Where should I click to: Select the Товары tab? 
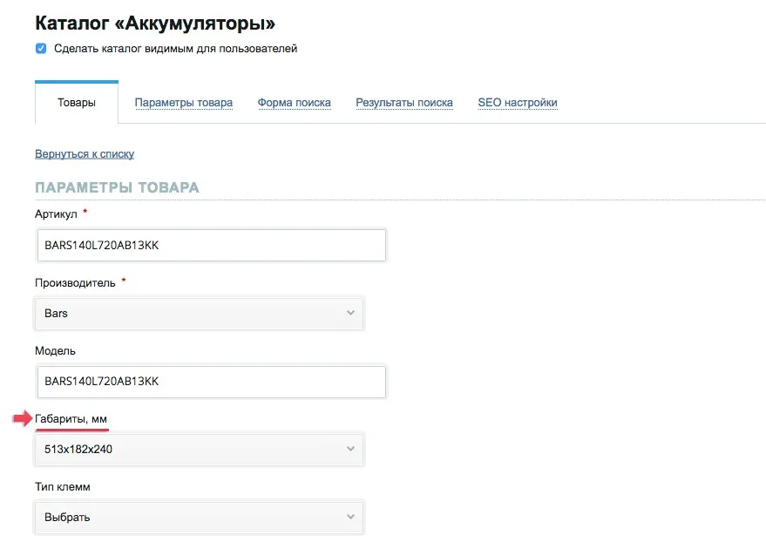(77, 102)
